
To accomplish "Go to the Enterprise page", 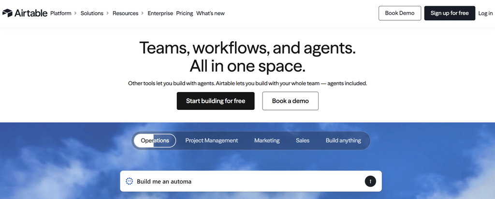I will click(160, 13).
